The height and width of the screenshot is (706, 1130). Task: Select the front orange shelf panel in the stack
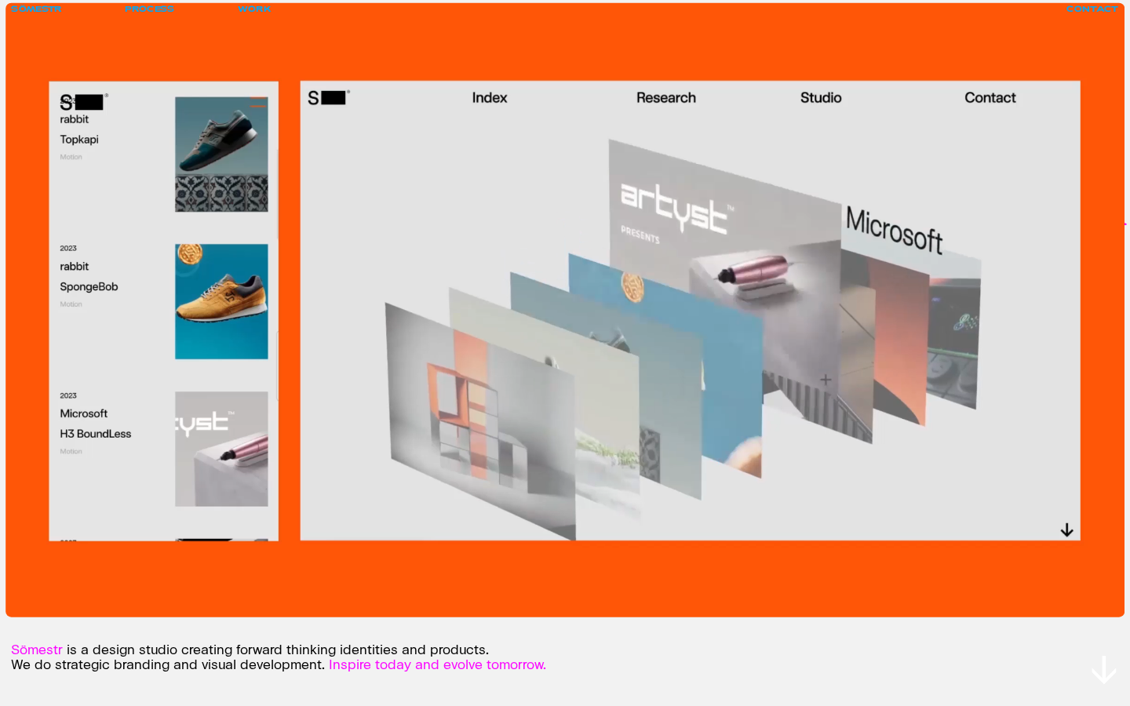click(480, 424)
